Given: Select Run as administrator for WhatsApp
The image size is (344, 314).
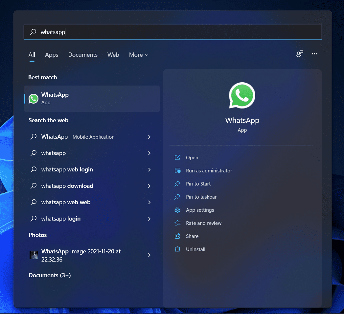Looking at the screenshot, I should (209, 170).
